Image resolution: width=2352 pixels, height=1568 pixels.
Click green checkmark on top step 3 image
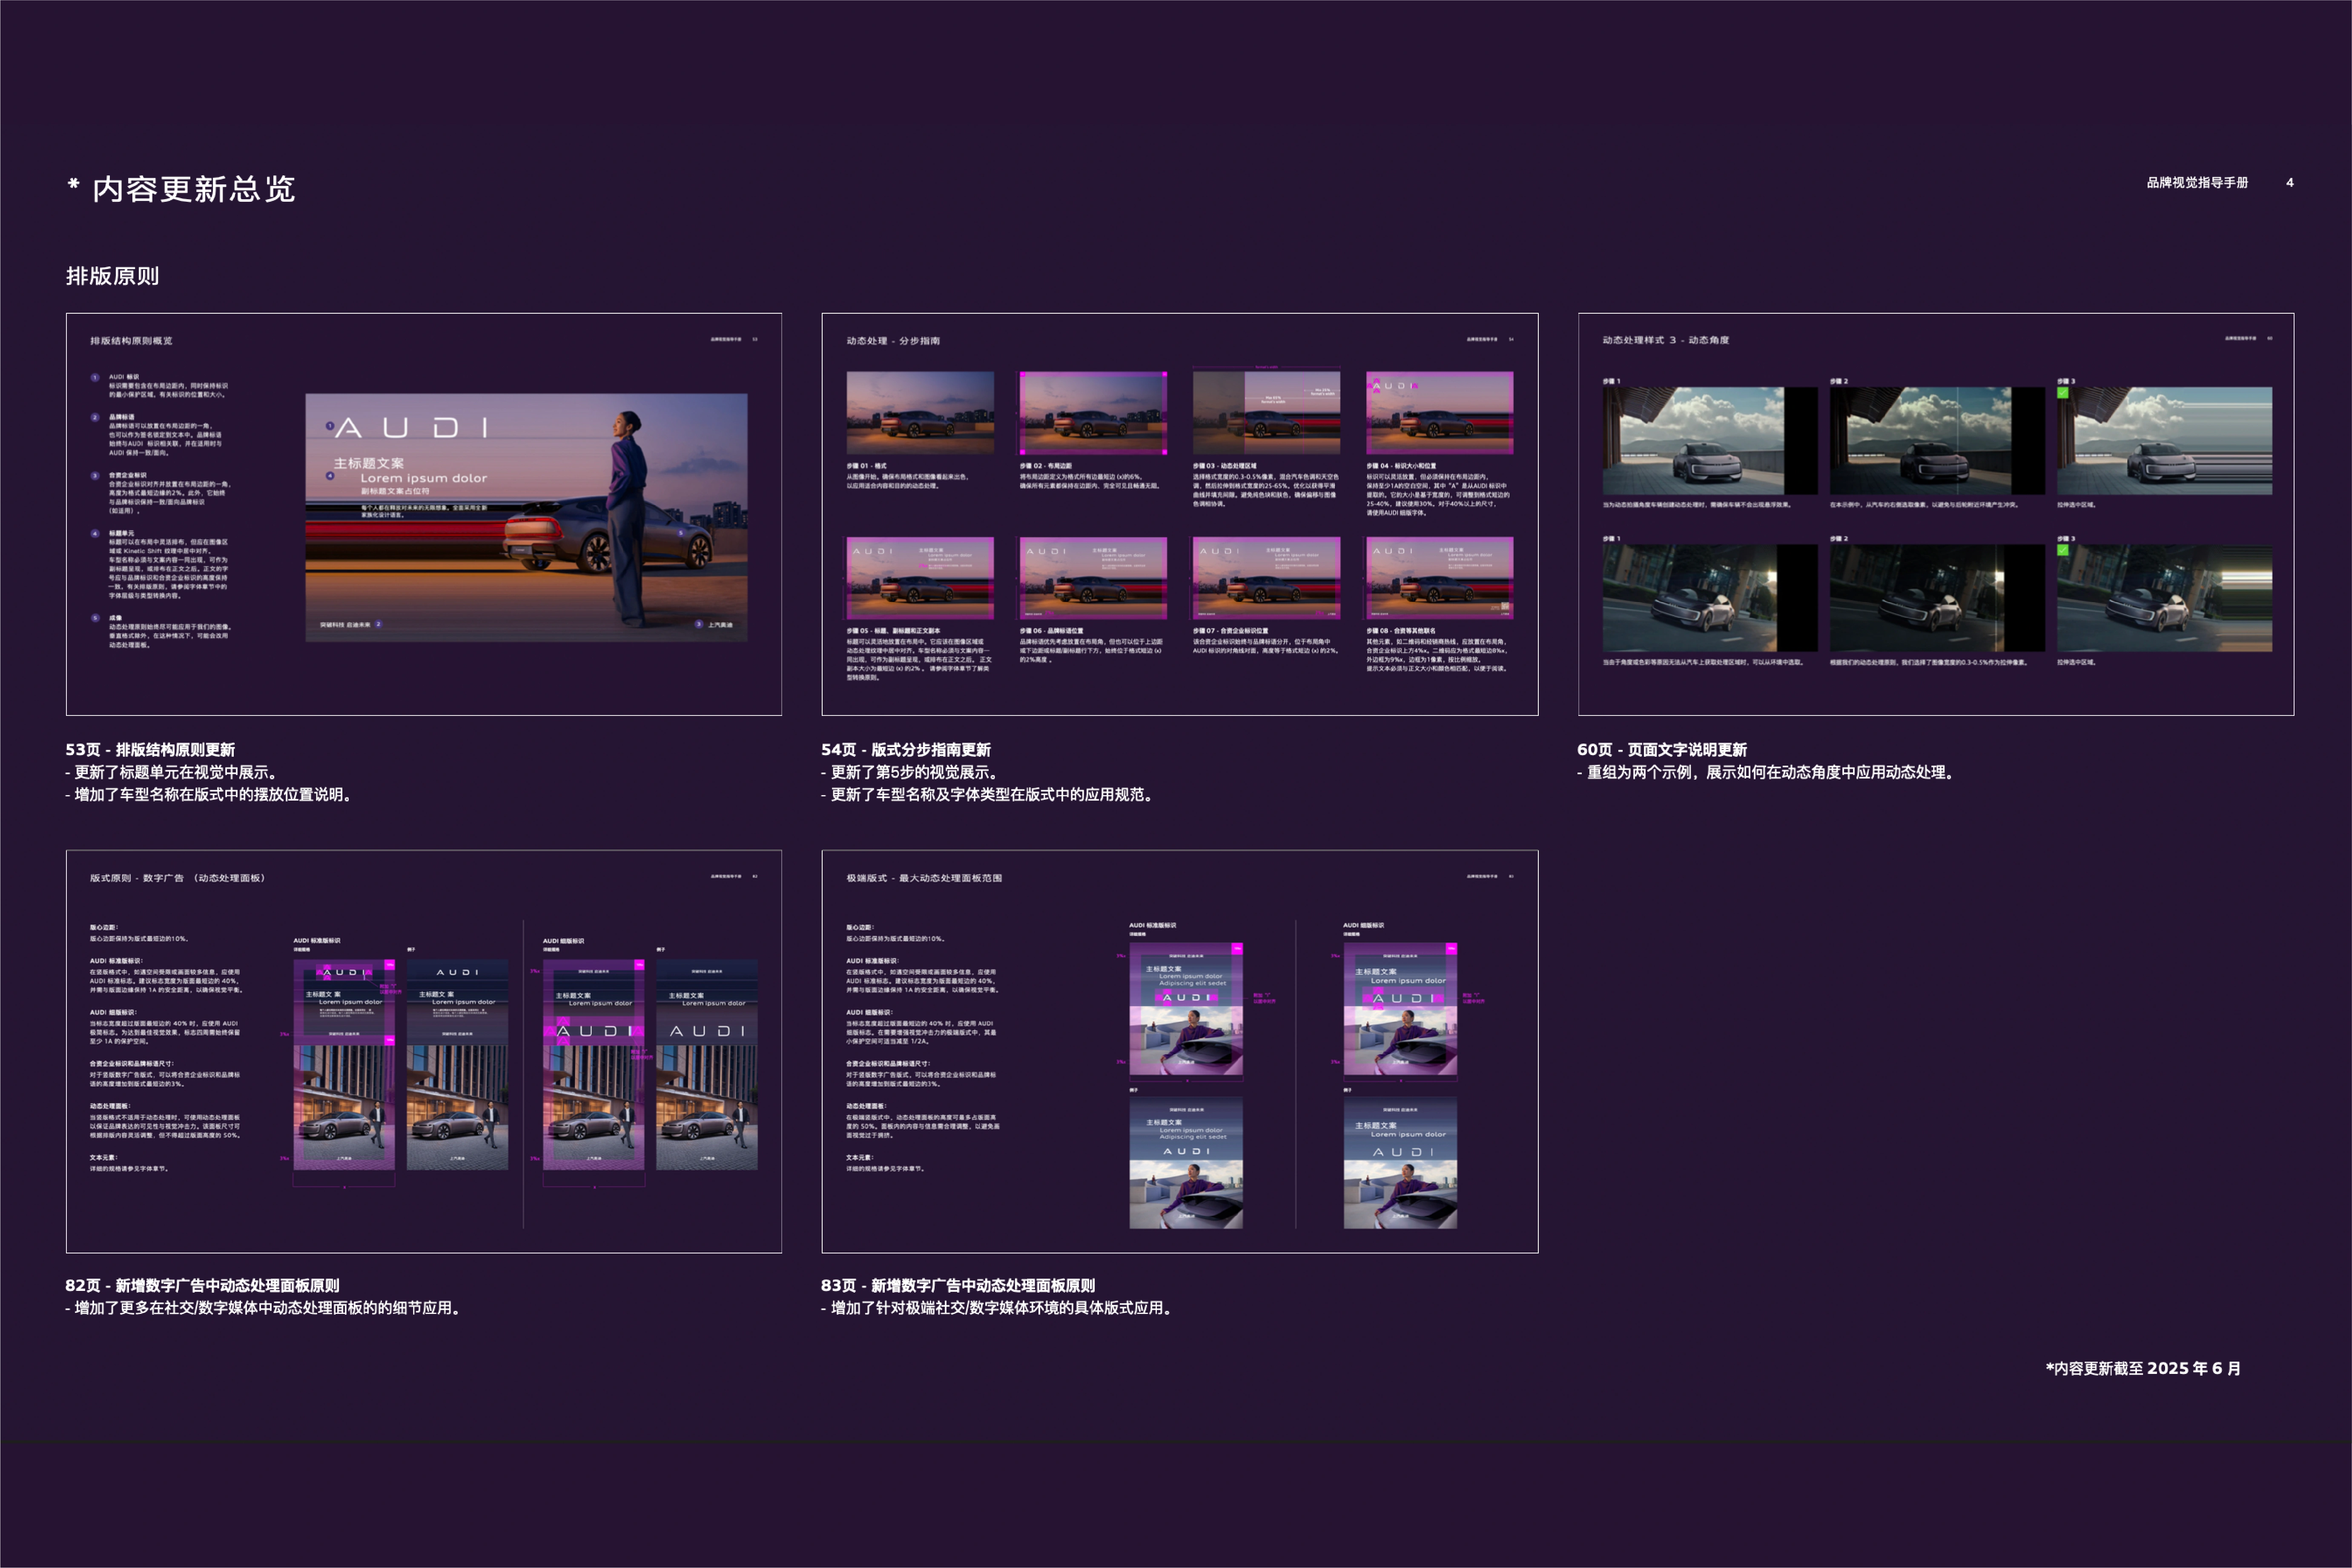[x=2062, y=393]
